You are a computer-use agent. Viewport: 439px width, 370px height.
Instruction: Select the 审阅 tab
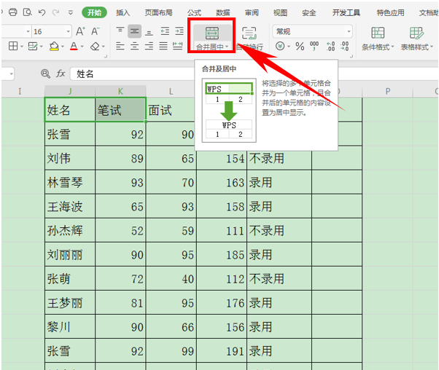click(x=252, y=12)
